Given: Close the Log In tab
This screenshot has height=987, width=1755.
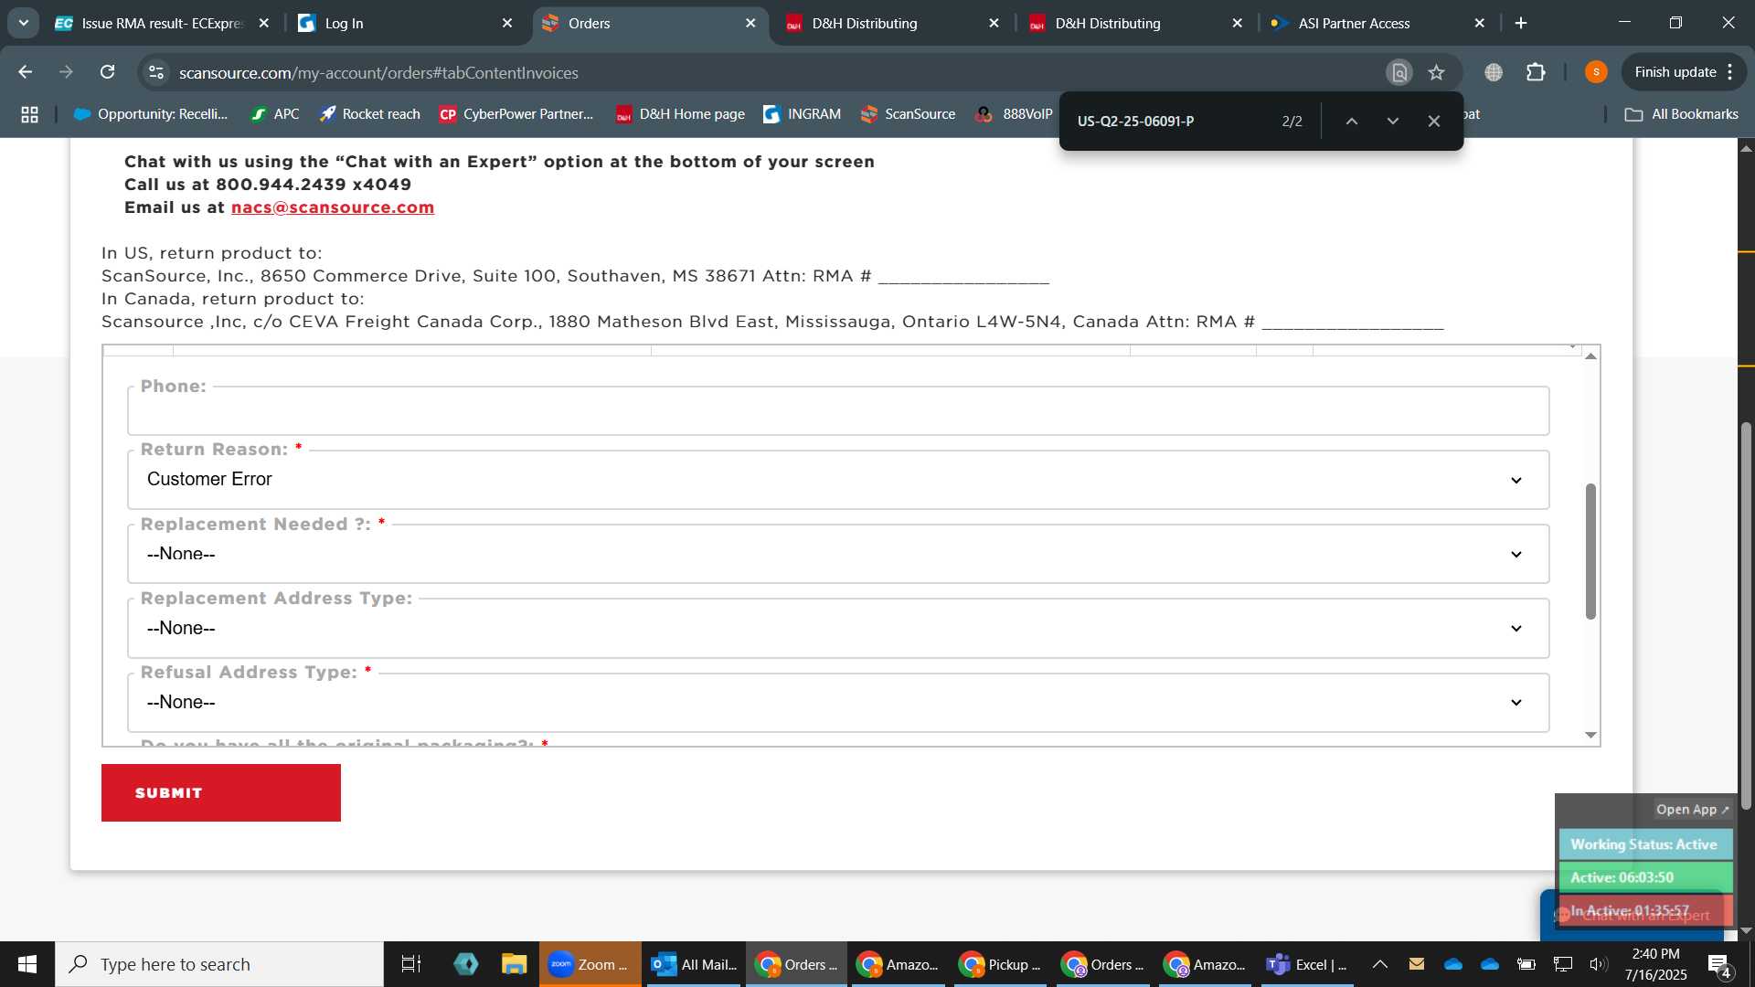Looking at the screenshot, I should pos(507,23).
